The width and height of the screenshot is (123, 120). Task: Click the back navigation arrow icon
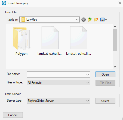(84, 20)
